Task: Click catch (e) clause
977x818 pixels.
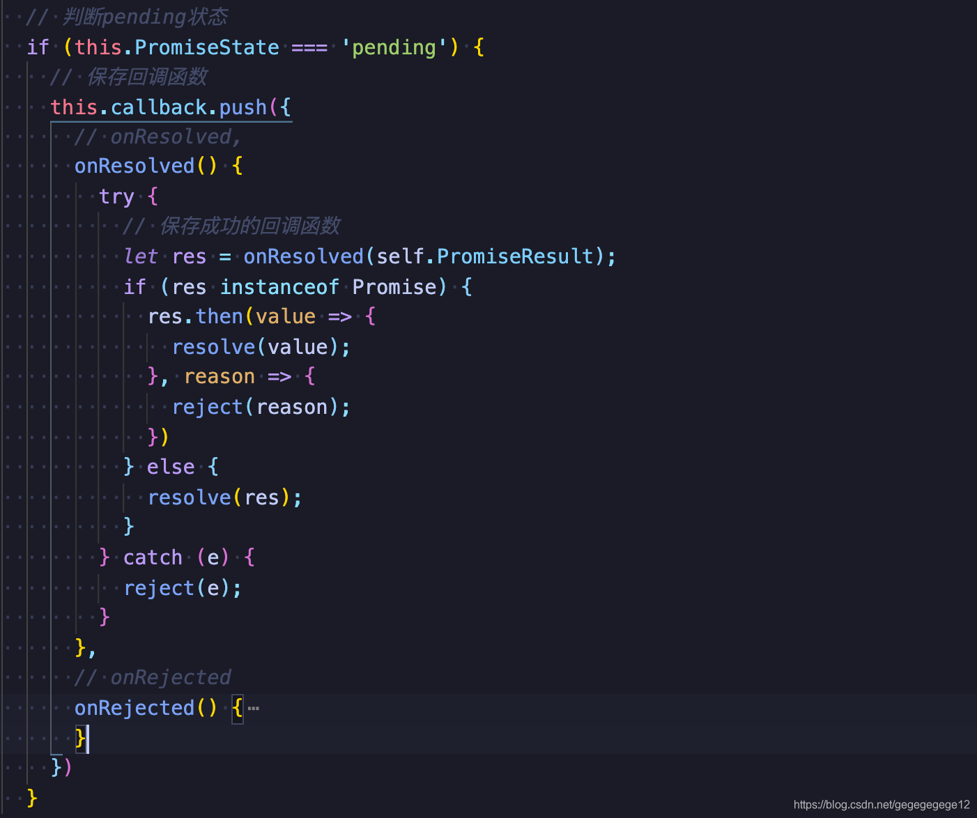Action: [x=176, y=557]
